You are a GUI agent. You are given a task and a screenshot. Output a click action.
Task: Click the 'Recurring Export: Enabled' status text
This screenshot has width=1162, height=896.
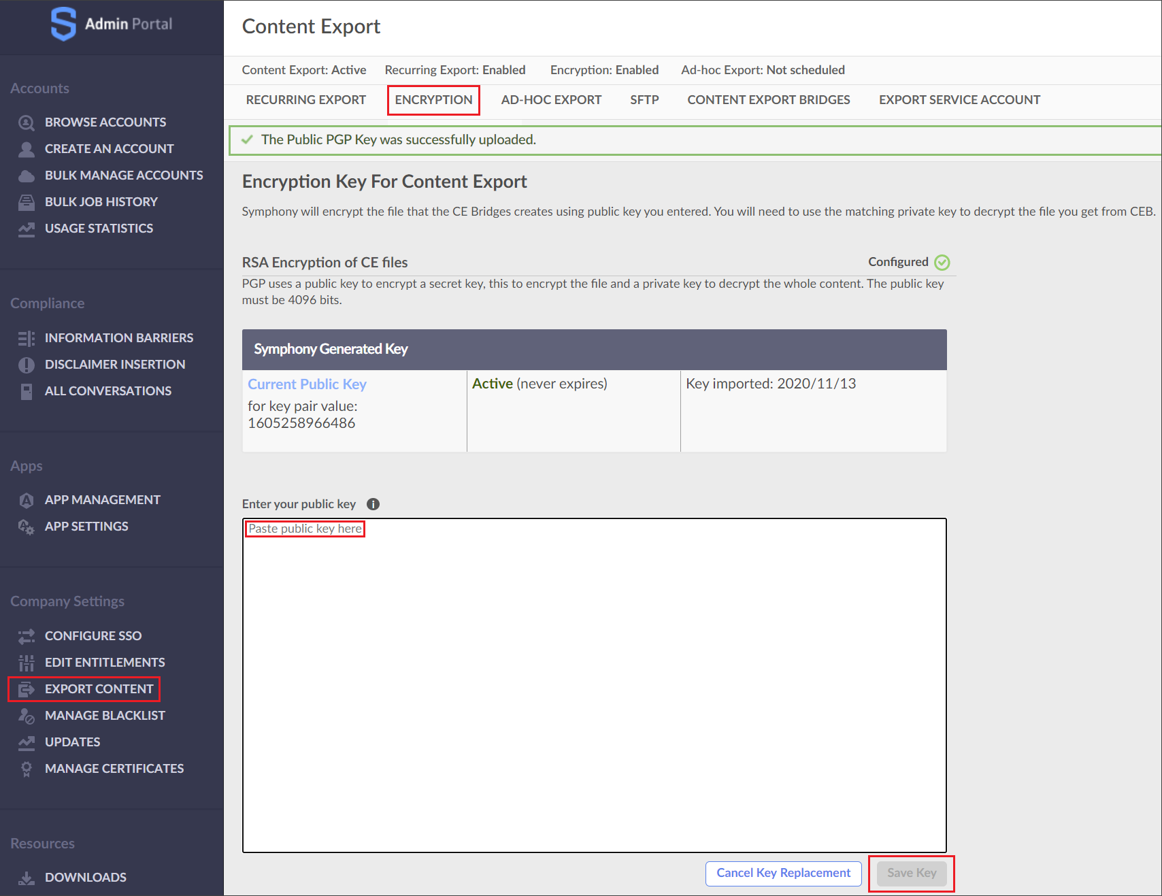tap(455, 70)
